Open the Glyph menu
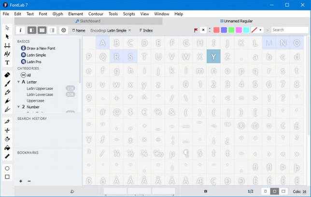This screenshot has width=311, height=197. pos(58,14)
